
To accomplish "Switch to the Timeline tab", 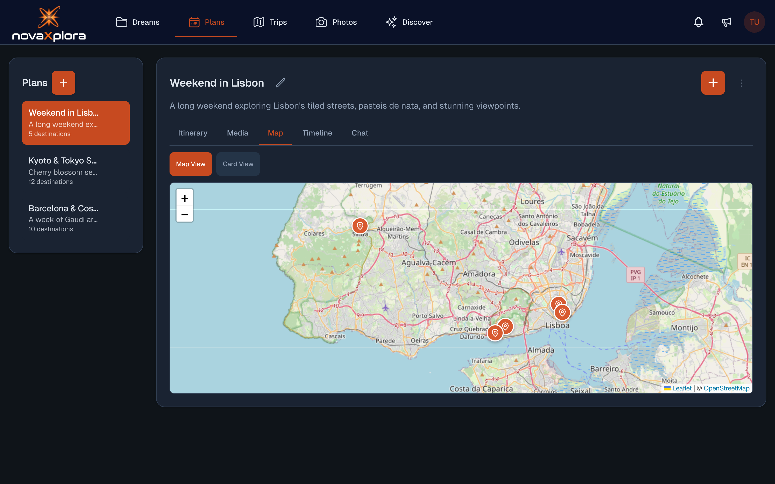I will point(317,133).
